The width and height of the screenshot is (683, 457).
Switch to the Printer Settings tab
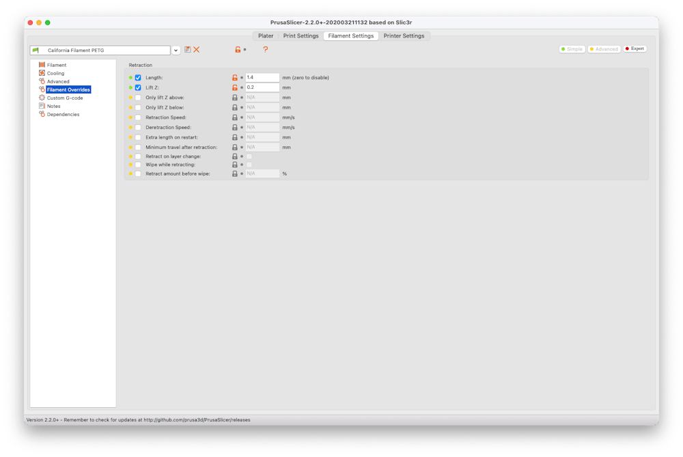click(404, 36)
